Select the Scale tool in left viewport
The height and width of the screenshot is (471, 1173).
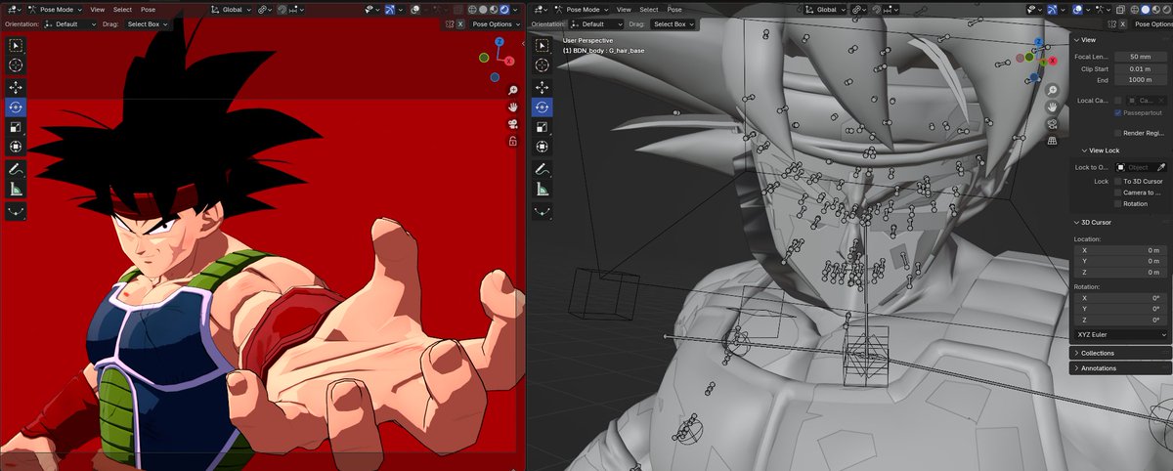click(17, 126)
